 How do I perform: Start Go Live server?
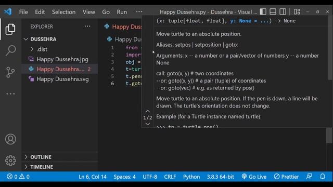(x=254, y=177)
